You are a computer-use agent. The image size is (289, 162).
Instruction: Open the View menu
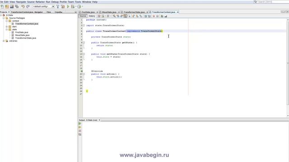(12, 2)
